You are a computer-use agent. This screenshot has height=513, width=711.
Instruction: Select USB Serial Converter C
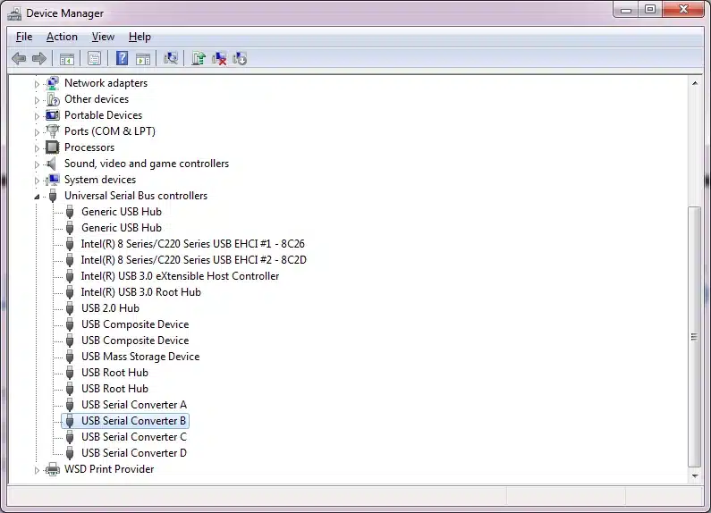tap(134, 437)
